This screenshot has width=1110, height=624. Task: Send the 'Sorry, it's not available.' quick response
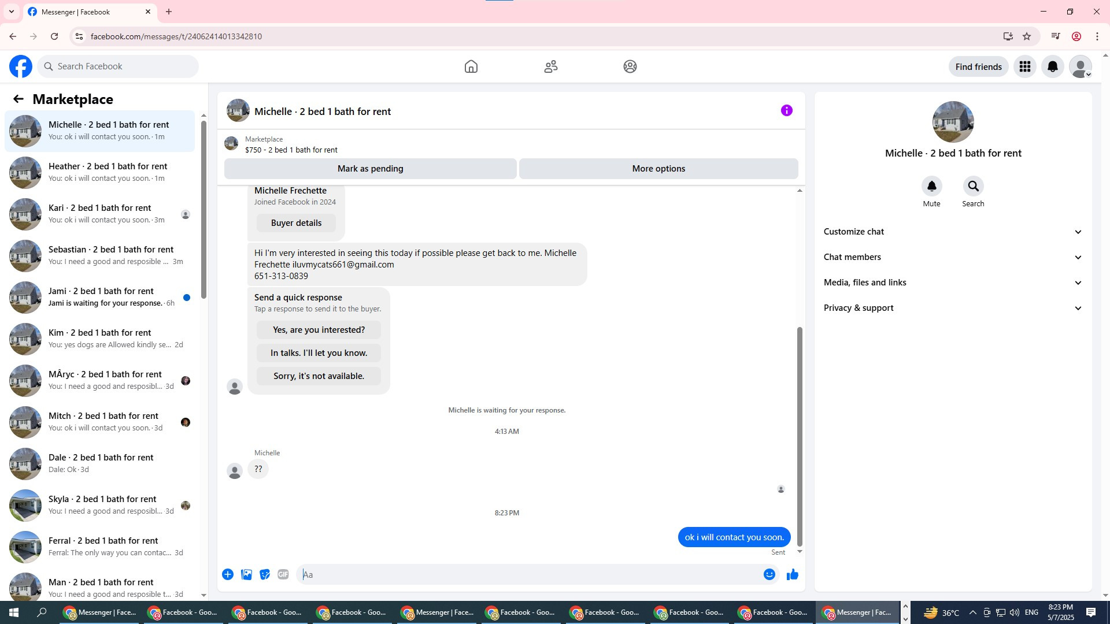click(319, 376)
